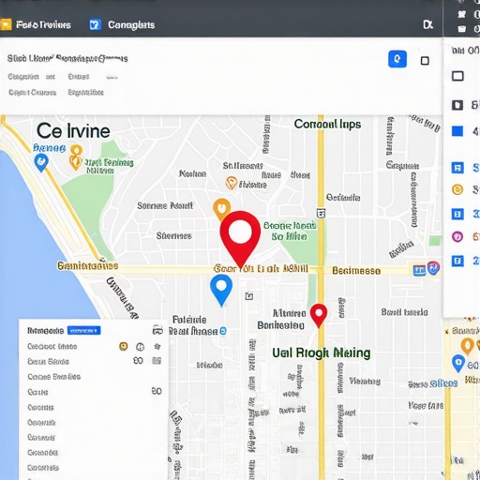Click the car icon in the list panel header

point(157,330)
